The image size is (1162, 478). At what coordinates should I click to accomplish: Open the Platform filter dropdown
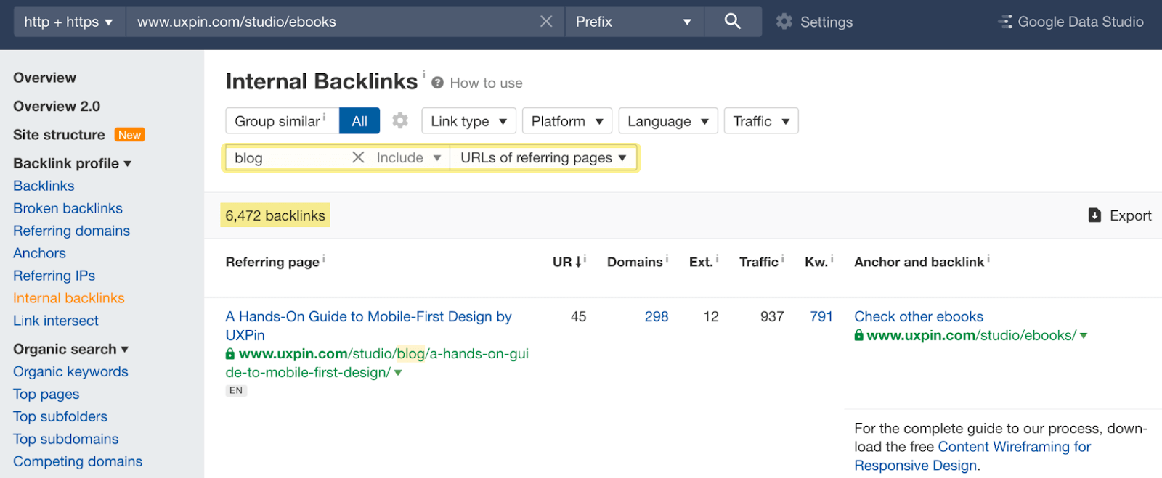(x=567, y=121)
